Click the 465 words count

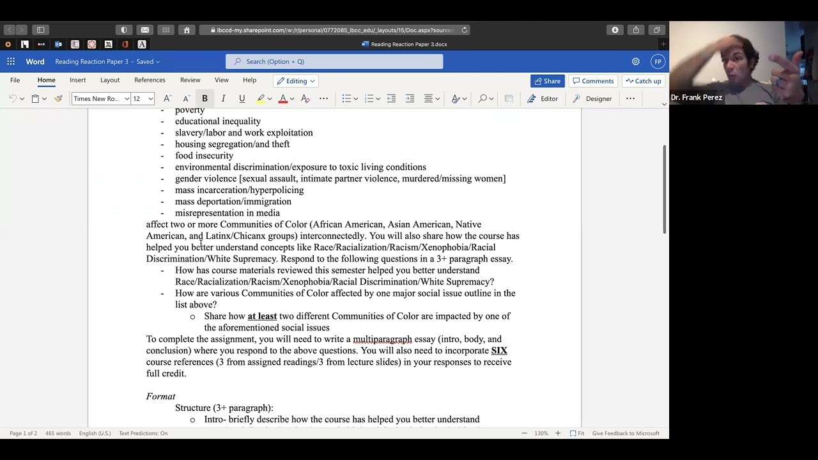point(58,433)
